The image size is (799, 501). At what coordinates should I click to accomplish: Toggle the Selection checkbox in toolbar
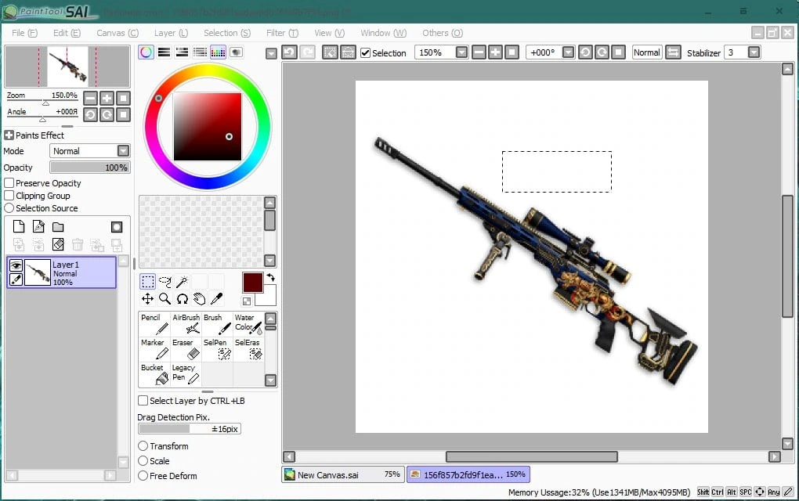coord(365,52)
